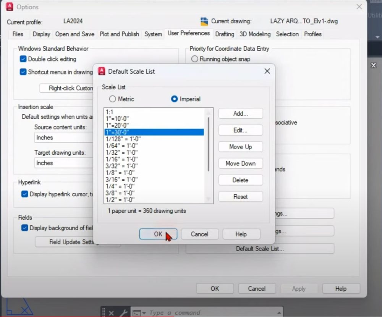Cancel the Default Scale List dialog
Screen dimensions: 382x317
tap(199, 234)
